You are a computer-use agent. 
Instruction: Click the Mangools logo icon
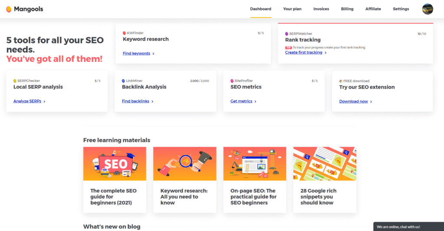point(9,9)
